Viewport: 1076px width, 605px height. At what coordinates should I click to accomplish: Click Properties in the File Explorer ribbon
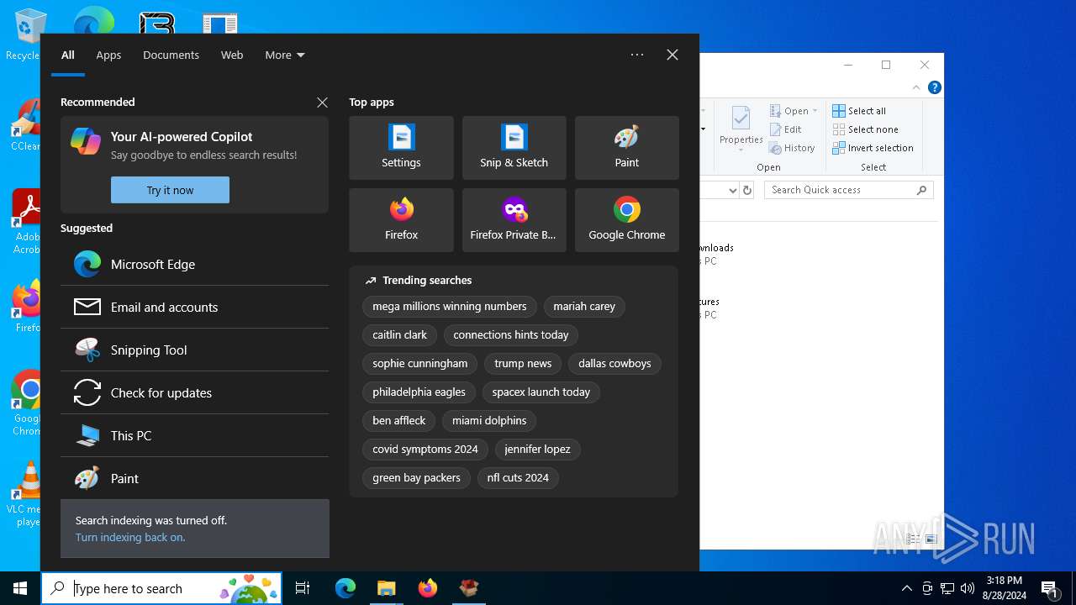[x=741, y=129]
